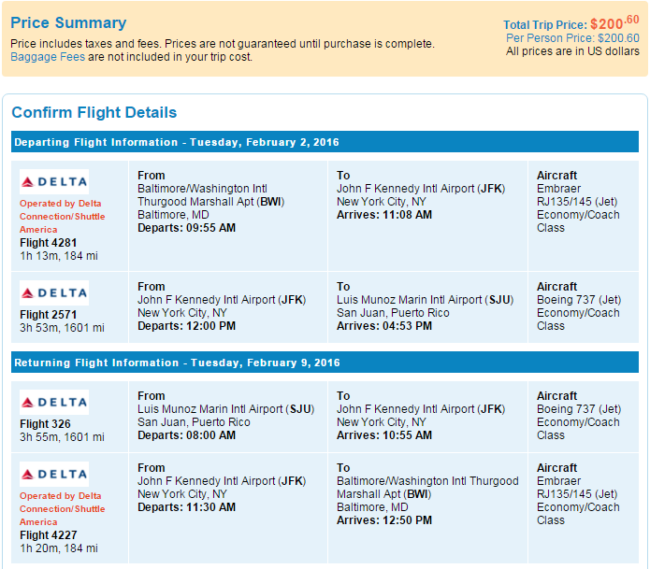Image resolution: width=650 pixels, height=569 pixels.
Task: Click the Flight 4227 number label
Action: [48, 535]
